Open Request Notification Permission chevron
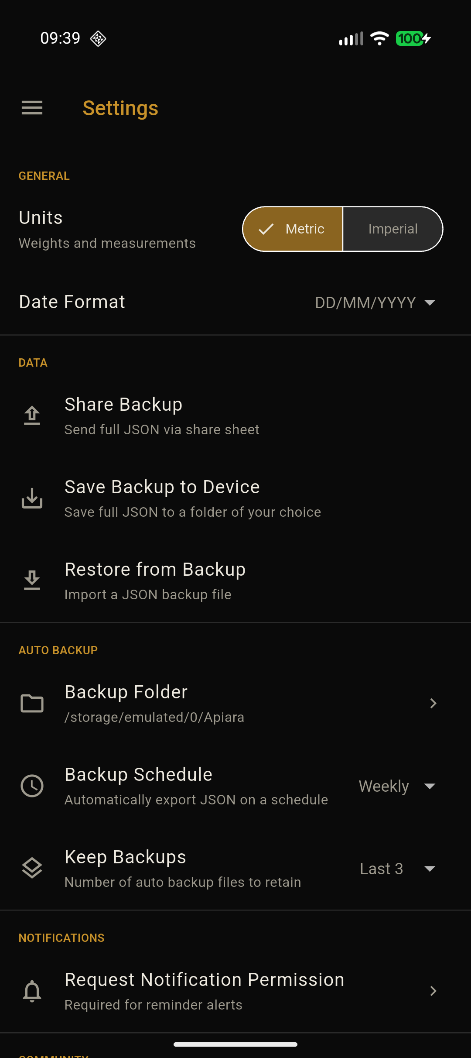Screen dimensions: 471x1058 coord(433,991)
